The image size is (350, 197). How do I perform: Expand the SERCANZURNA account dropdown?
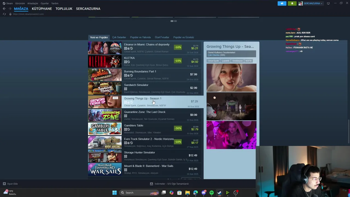pos(313,3)
